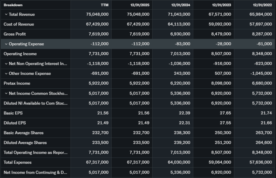Collapse the Operating Expense row chevron
The width and height of the screenshot is (276, 178).
click(x=6, y=44)
